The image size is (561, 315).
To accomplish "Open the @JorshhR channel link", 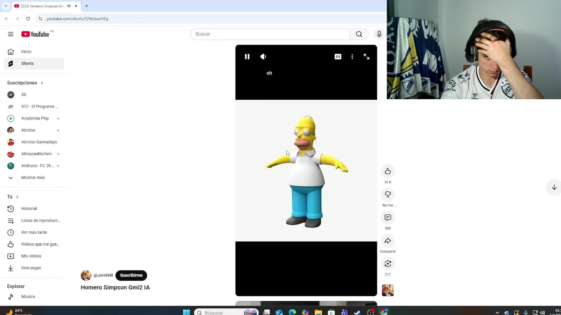I will (x=103, y=275).
